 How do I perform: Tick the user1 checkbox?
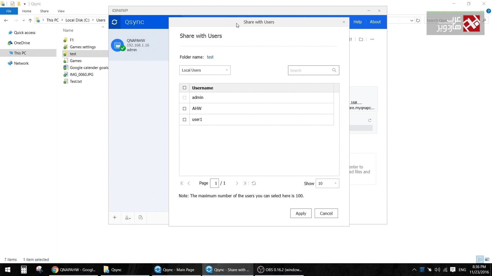[185, 119]
